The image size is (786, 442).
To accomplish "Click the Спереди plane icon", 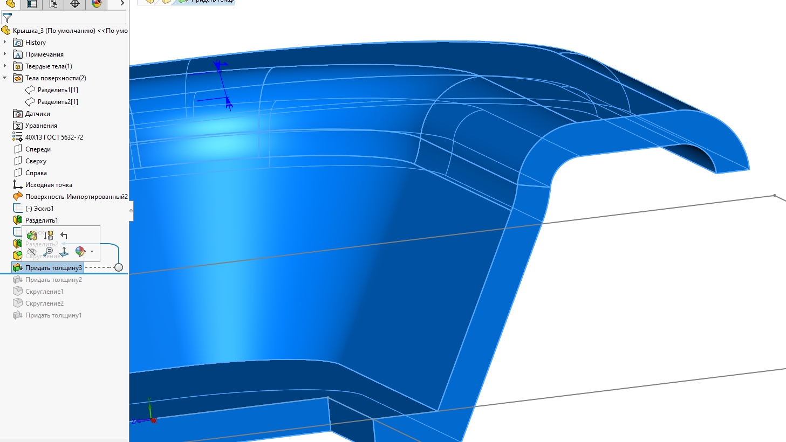I will (x=18, y=149).
